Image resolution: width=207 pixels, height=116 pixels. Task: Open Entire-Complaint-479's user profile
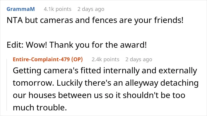tap(41, 59)
